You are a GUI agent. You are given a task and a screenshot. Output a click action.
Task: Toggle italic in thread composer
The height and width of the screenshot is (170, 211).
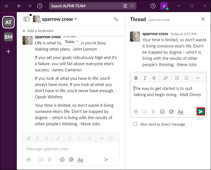click(x=145, y=78)
